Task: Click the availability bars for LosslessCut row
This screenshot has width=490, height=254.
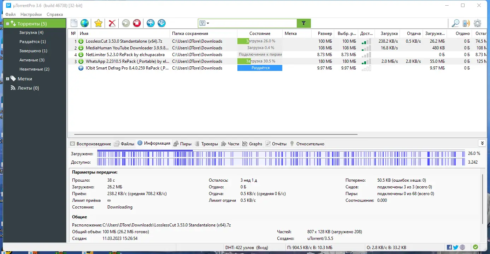Action: point(366,41)
